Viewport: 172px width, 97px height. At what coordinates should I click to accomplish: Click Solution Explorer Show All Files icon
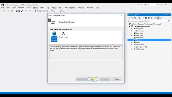152,18
